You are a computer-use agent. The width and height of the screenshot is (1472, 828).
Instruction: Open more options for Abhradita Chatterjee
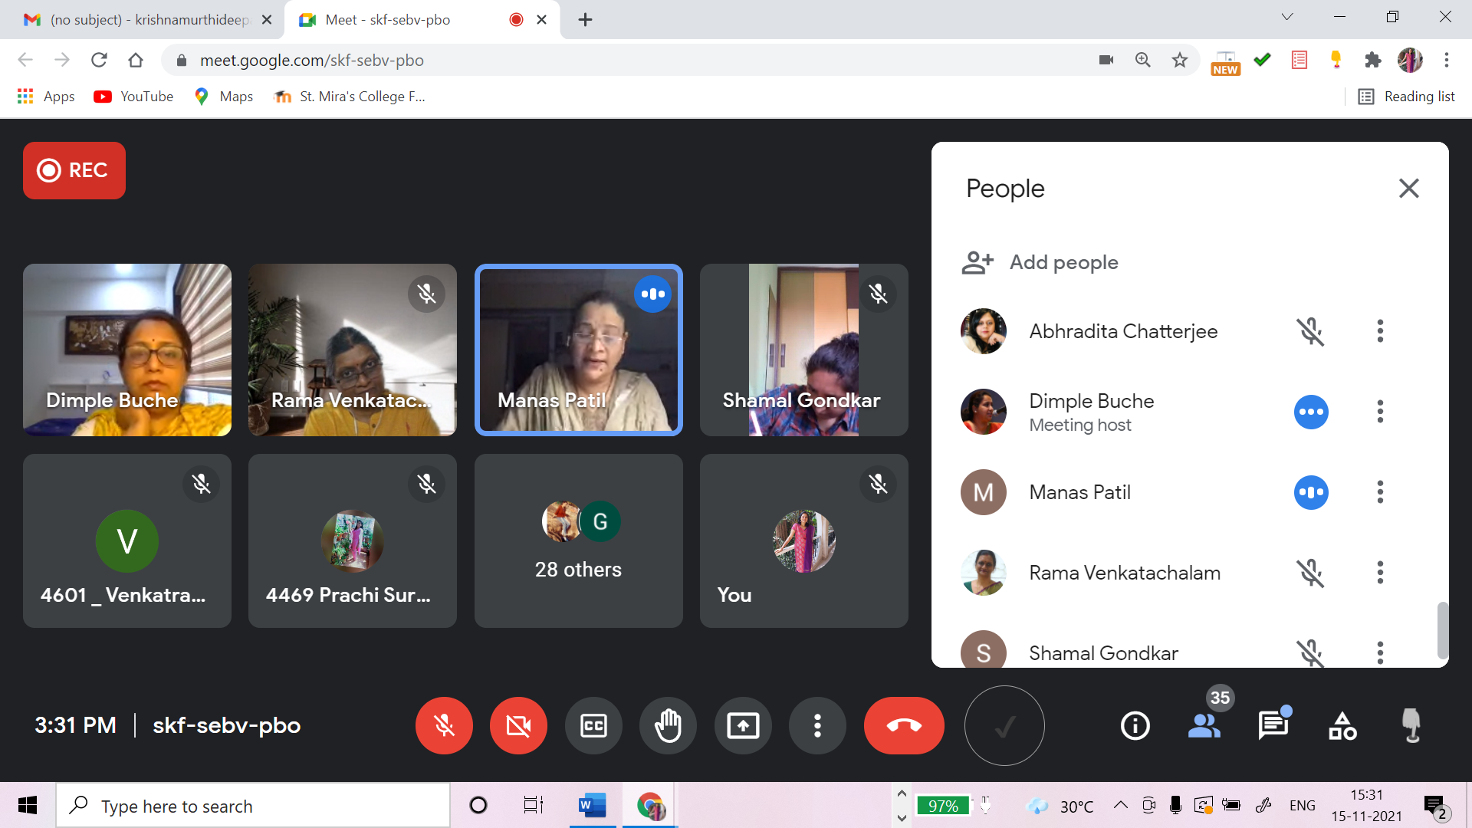pos(1380,331)
